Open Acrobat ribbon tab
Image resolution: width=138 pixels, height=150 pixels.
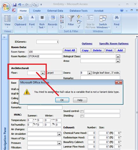[x=99, y=11]
